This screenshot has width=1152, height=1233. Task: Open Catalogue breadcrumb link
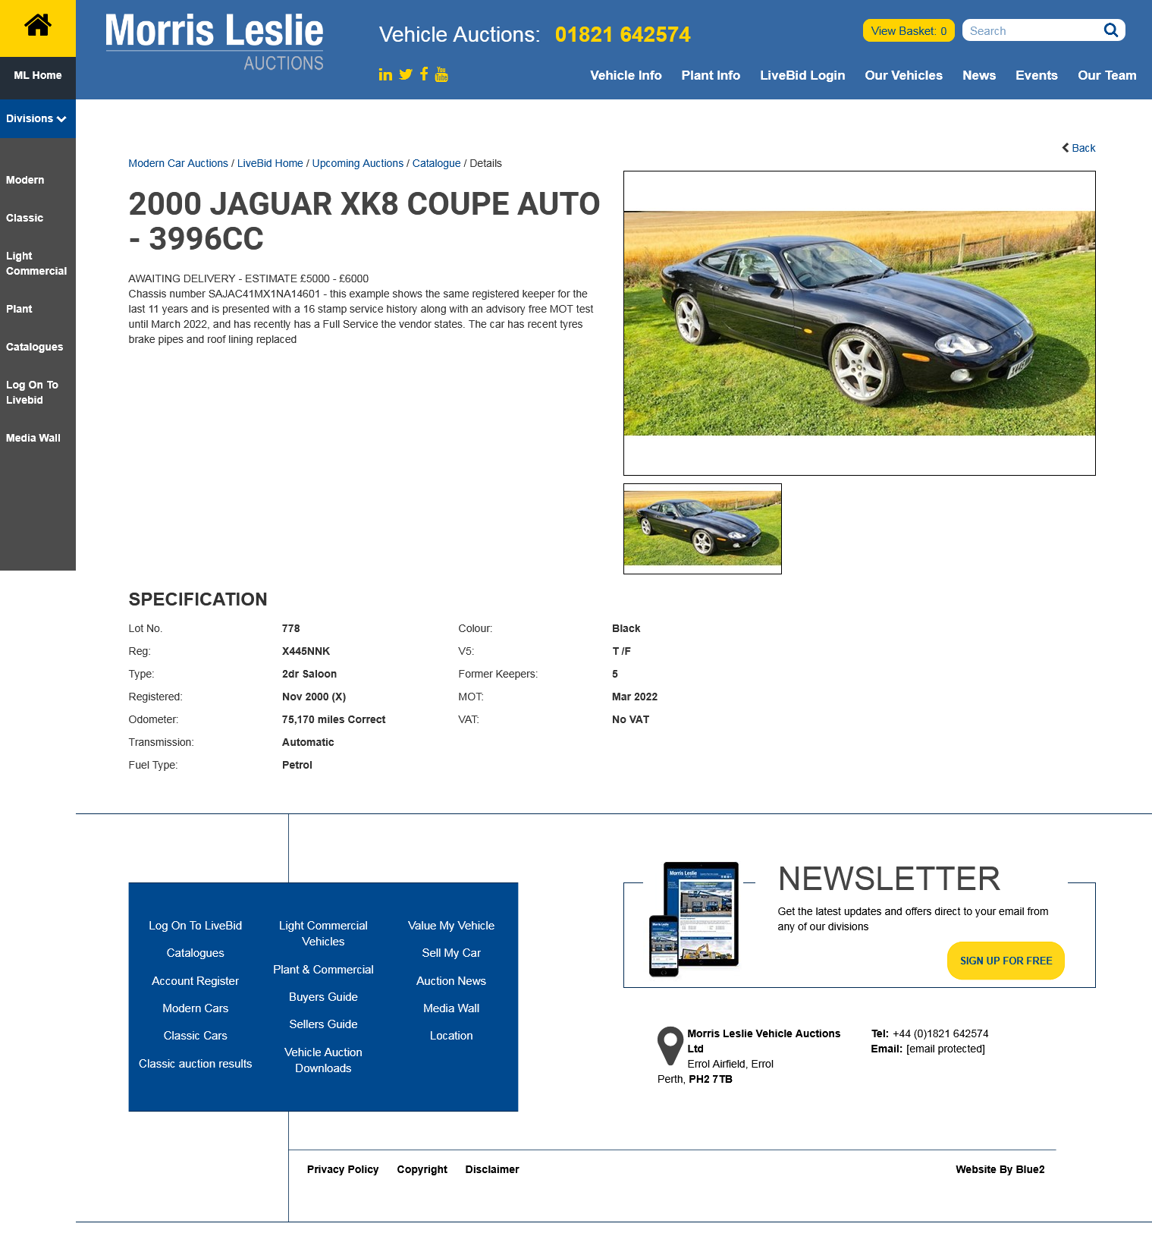(436, 163)
